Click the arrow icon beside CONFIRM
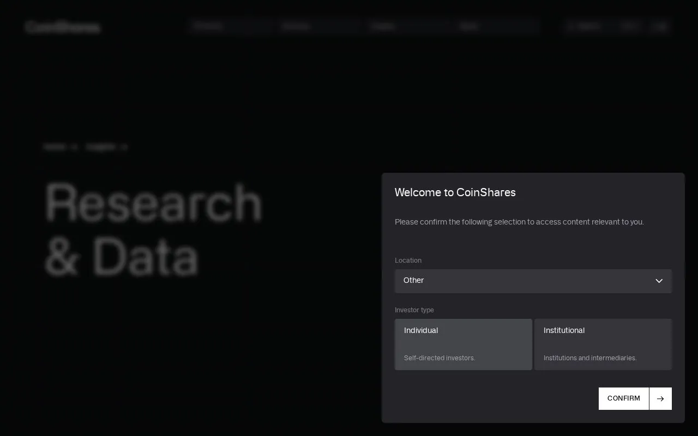The width and height of the screenshot is (698, 436). click(x=660, y=398)
